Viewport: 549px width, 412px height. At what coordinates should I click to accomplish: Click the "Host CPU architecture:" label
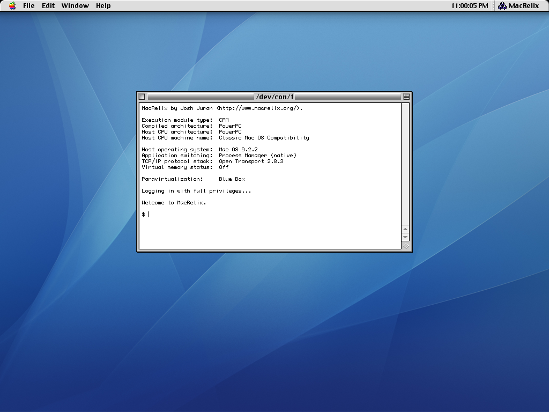point(177,132)
